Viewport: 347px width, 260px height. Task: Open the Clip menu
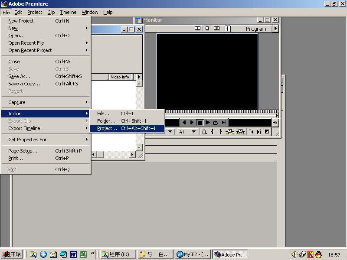pyautogui.click(x=51, y=13)
